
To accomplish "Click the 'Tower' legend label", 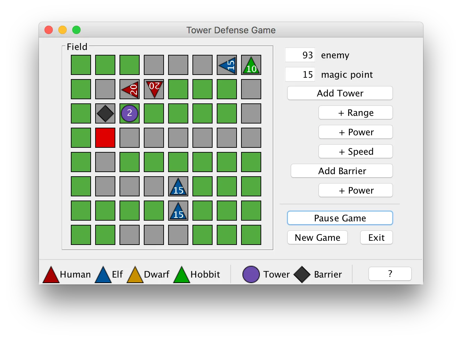I will [x=277, y=274].
